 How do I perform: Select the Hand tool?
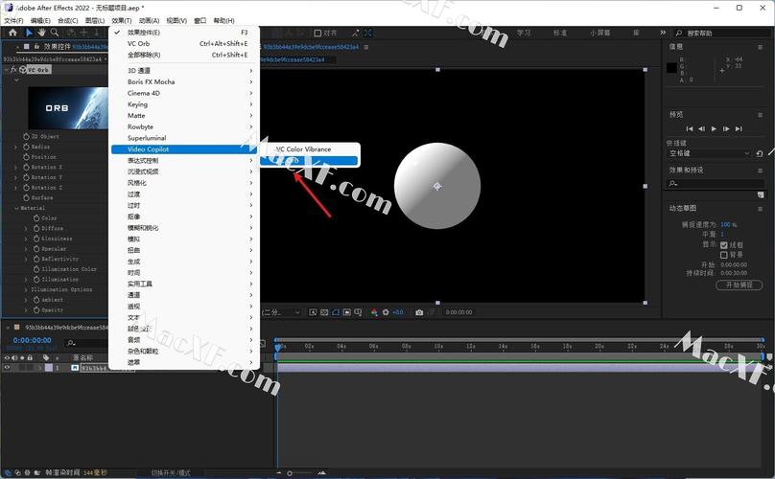point(41,33)
